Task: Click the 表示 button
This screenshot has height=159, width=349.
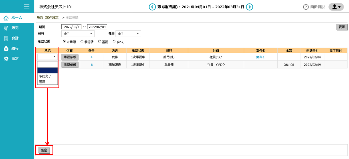Action: 342,27
